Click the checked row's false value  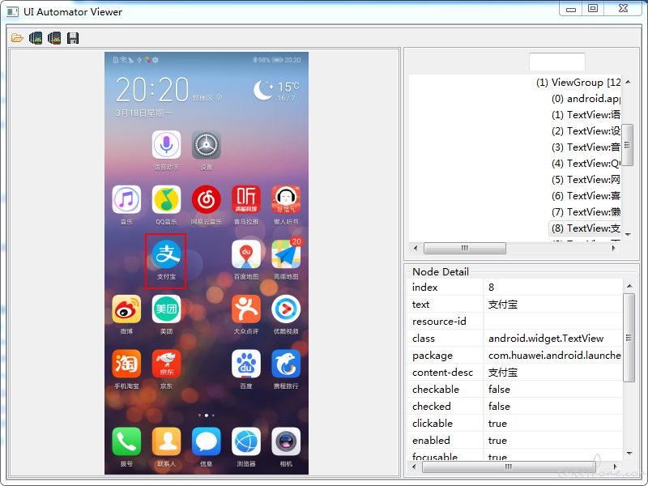pos(499,407)
